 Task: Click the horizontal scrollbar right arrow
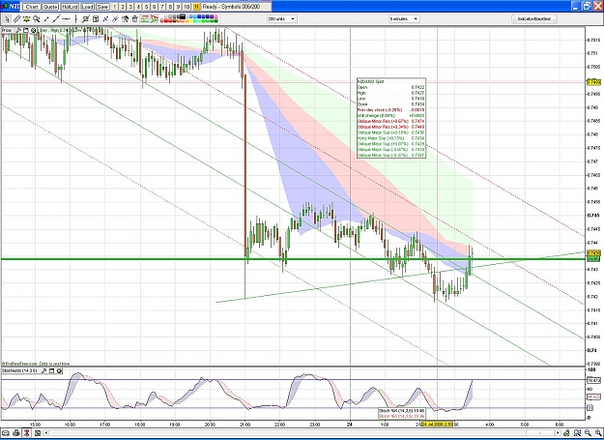(558, 432)
